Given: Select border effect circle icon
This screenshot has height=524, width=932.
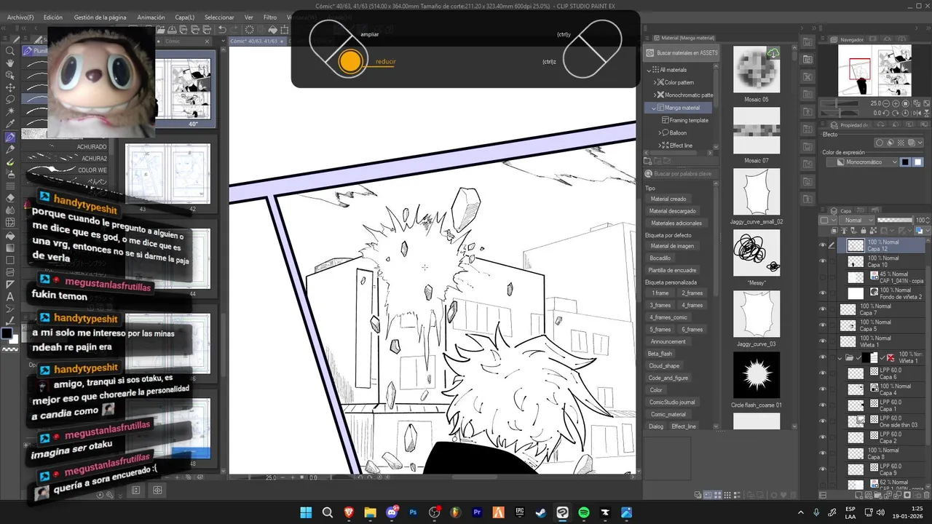Looking at the screenshot, I should [879, 143].
